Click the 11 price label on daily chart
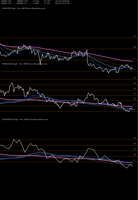 pos(135,36)
